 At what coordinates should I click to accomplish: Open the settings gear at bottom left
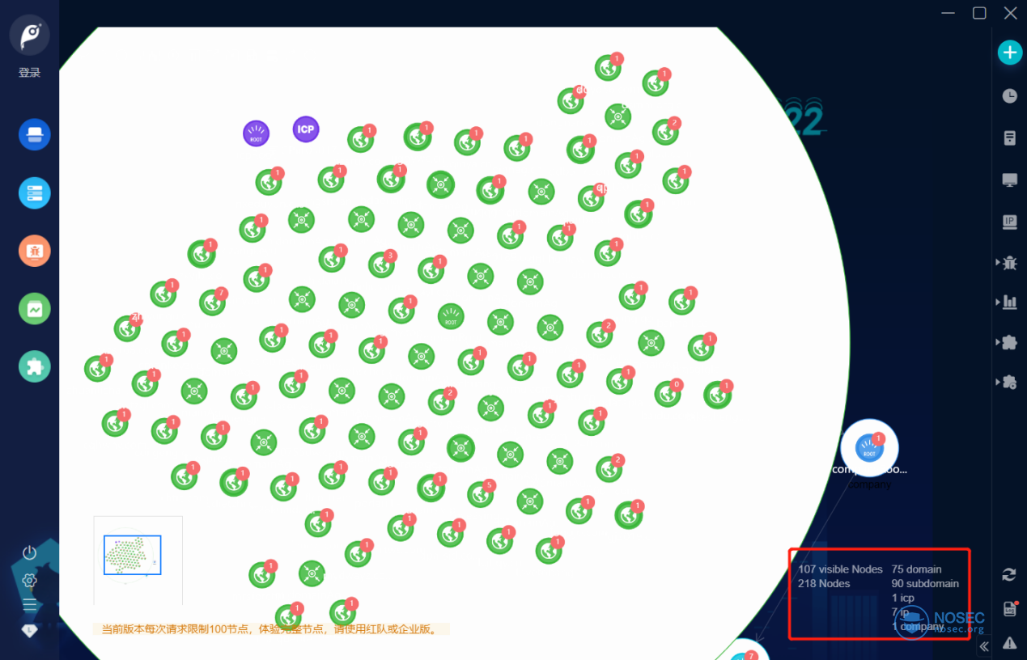pyautogui.click(x=30, y=580)
